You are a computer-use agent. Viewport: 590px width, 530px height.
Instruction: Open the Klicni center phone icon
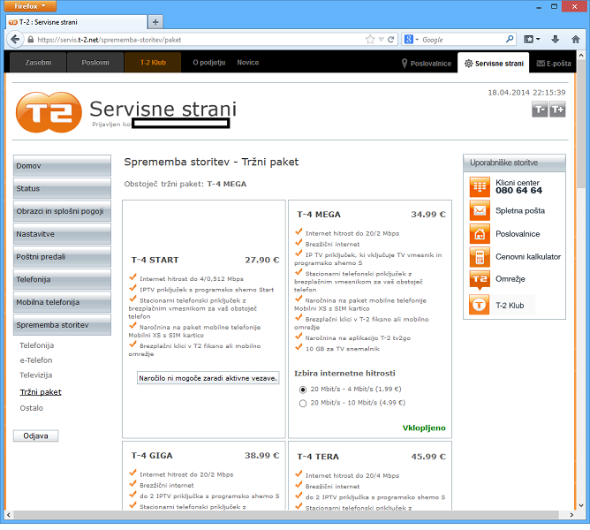[x=479, y=186]
